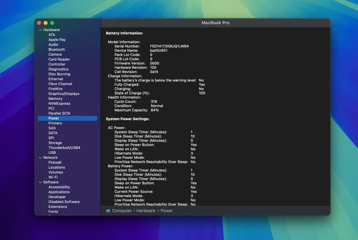Image resolution: width=358 pixels, height=240 pixels.
Task: Select Bluetooth in the sidebar
Action: pyautogui.click(x=56, y=49)
